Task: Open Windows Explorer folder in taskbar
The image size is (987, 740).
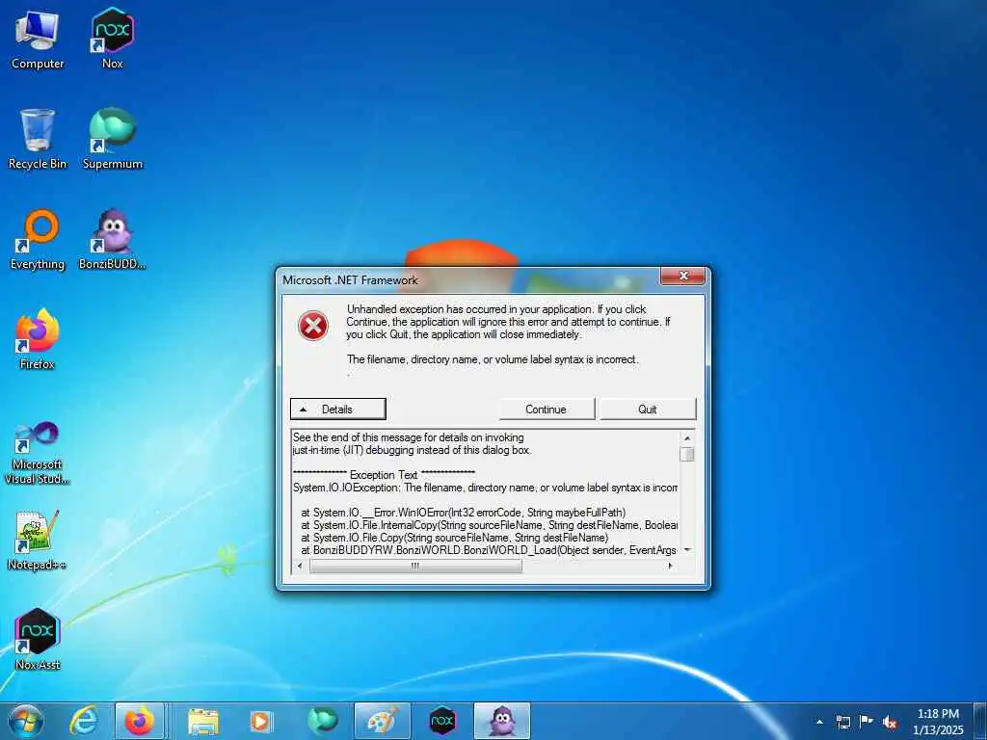Action: pyautogui.click(x=202, y=721)
